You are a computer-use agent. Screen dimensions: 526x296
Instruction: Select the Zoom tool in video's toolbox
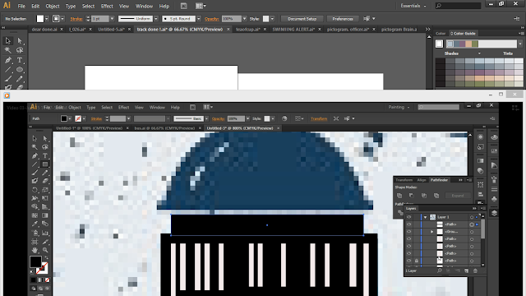45,250
